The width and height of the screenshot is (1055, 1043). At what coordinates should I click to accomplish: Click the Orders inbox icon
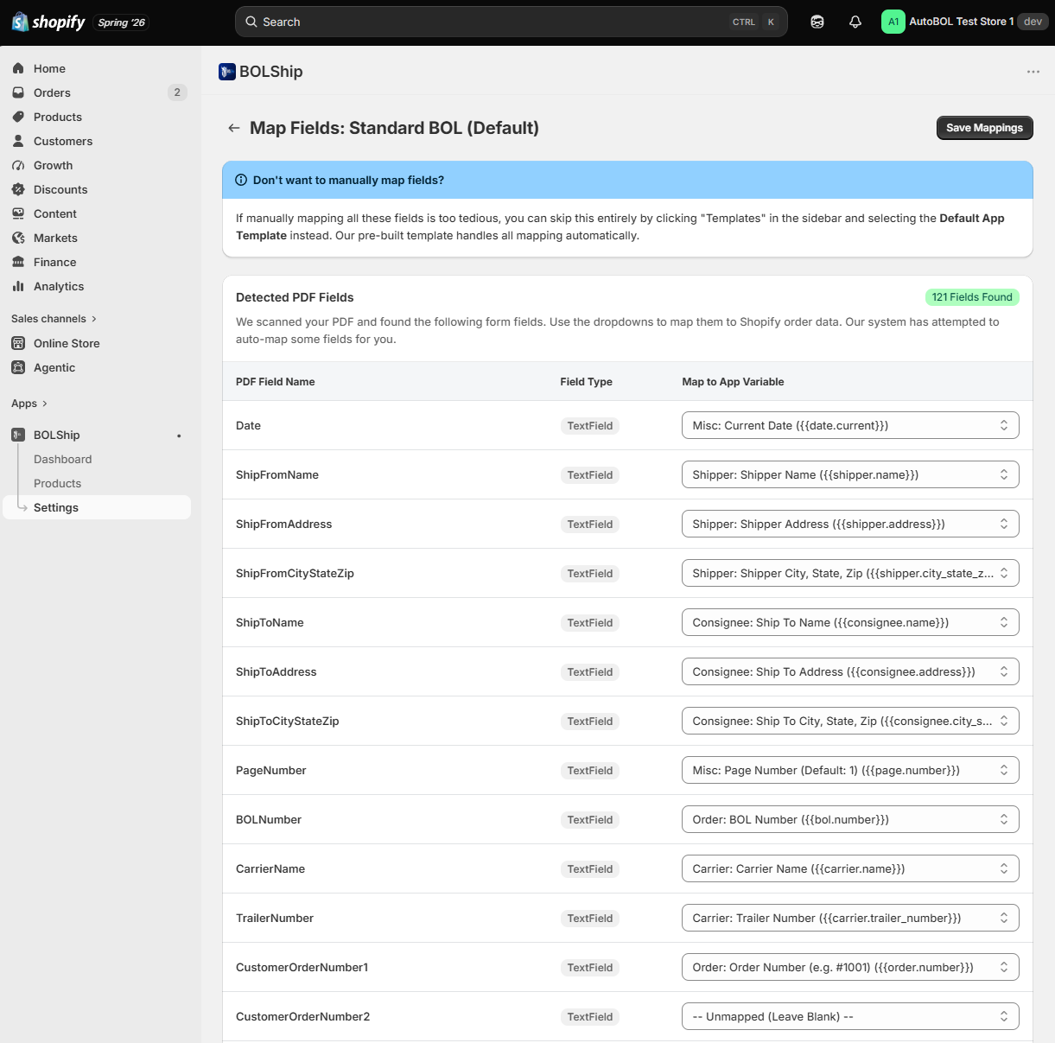(x=18, y=92)
